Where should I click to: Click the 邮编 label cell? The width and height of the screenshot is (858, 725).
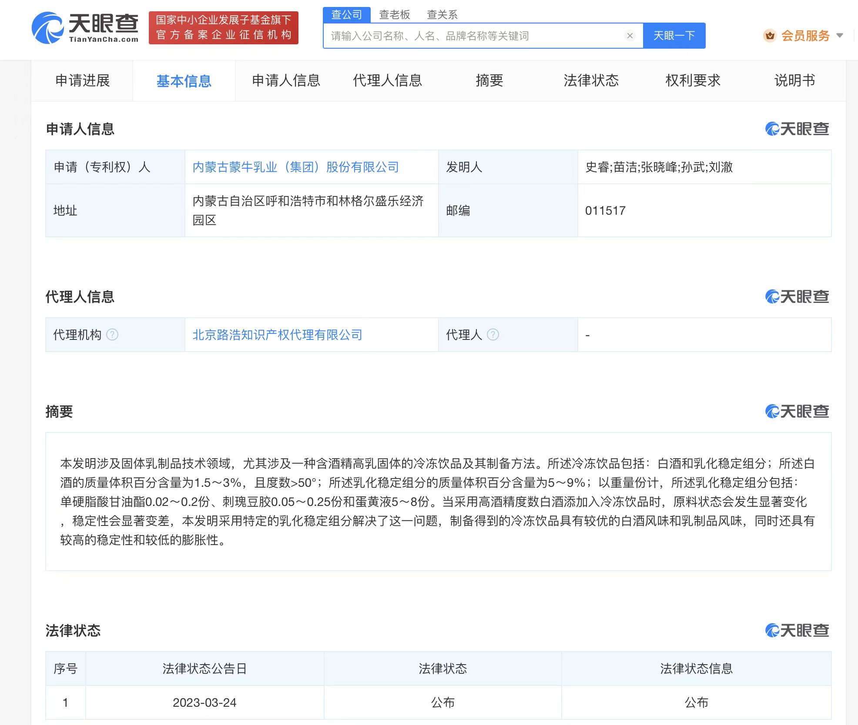508,210
